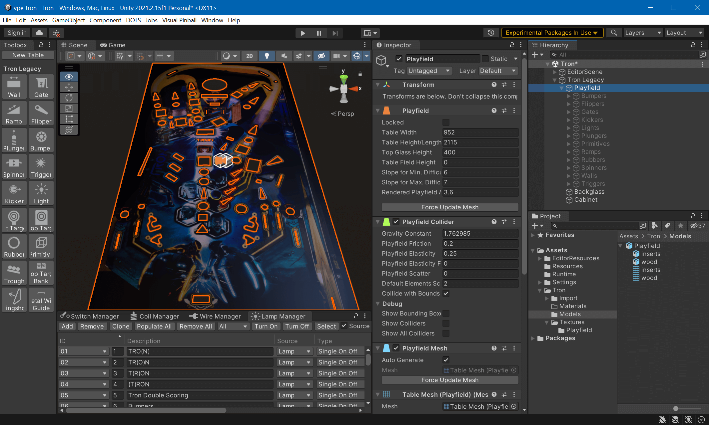Collapse the Playfield Collider component
This screenshot has height=425, width=709.
point(378,222)
